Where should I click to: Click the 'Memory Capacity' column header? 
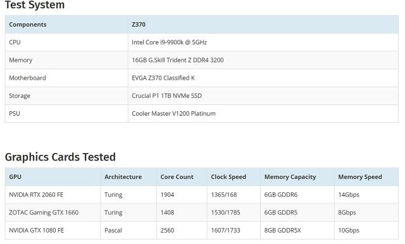pyautogui.click(x=290, y=177)
